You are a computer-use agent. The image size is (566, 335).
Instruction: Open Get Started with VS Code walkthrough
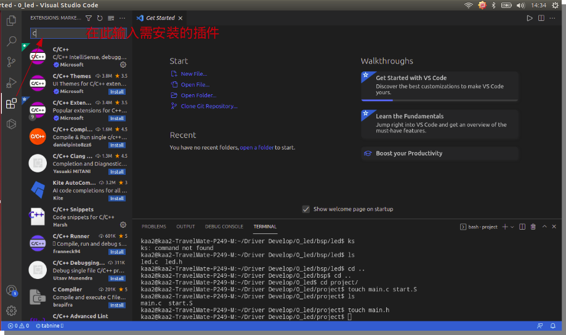(440, 86)
